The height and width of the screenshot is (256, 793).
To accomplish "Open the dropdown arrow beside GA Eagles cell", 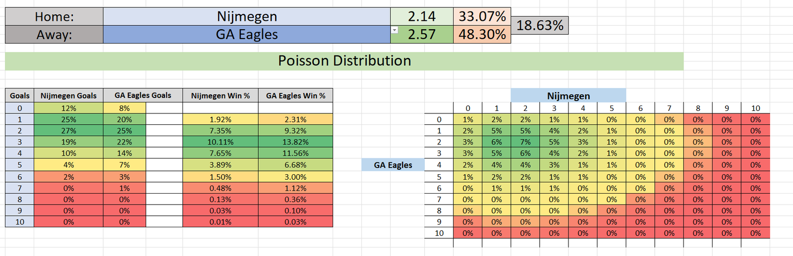I will click(x=395, y=30).
